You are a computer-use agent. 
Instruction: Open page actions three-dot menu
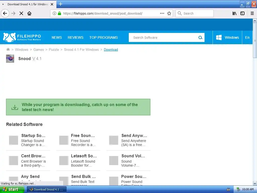162,13
